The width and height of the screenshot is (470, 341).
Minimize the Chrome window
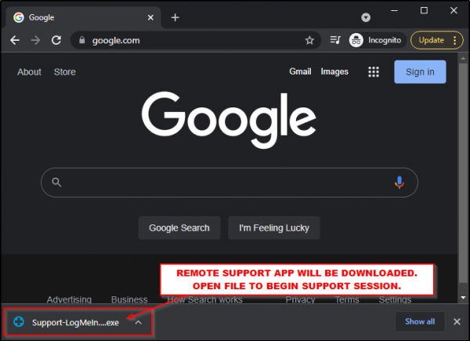[394, 11]
